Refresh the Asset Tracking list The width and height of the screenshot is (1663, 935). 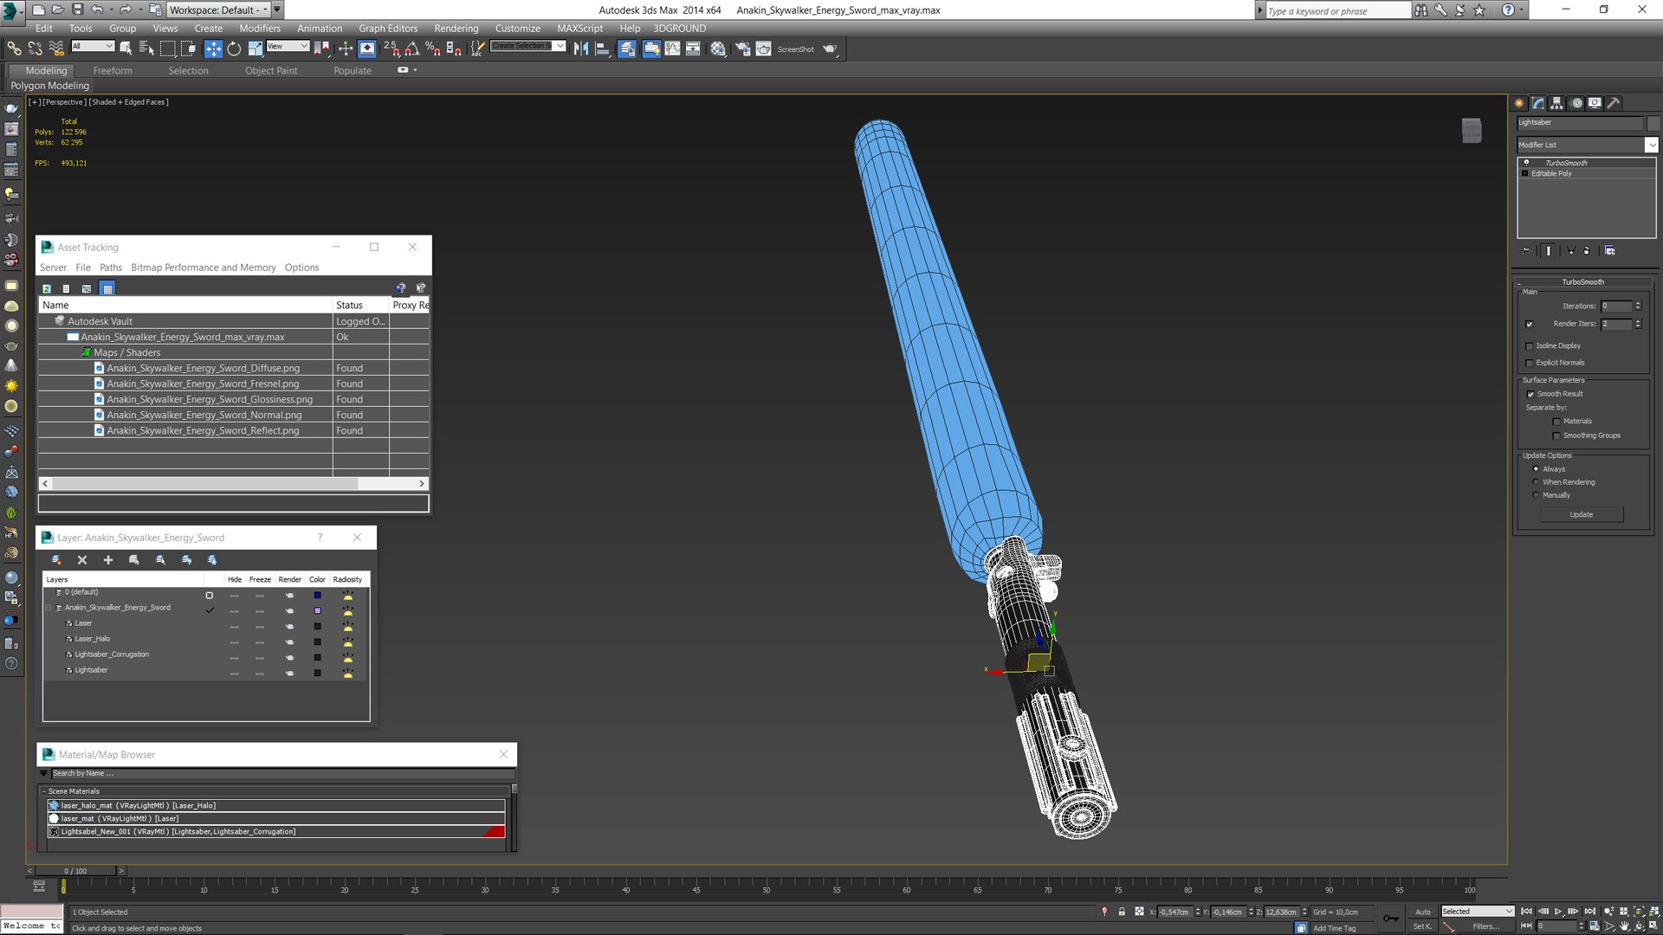tap(47, 288)
